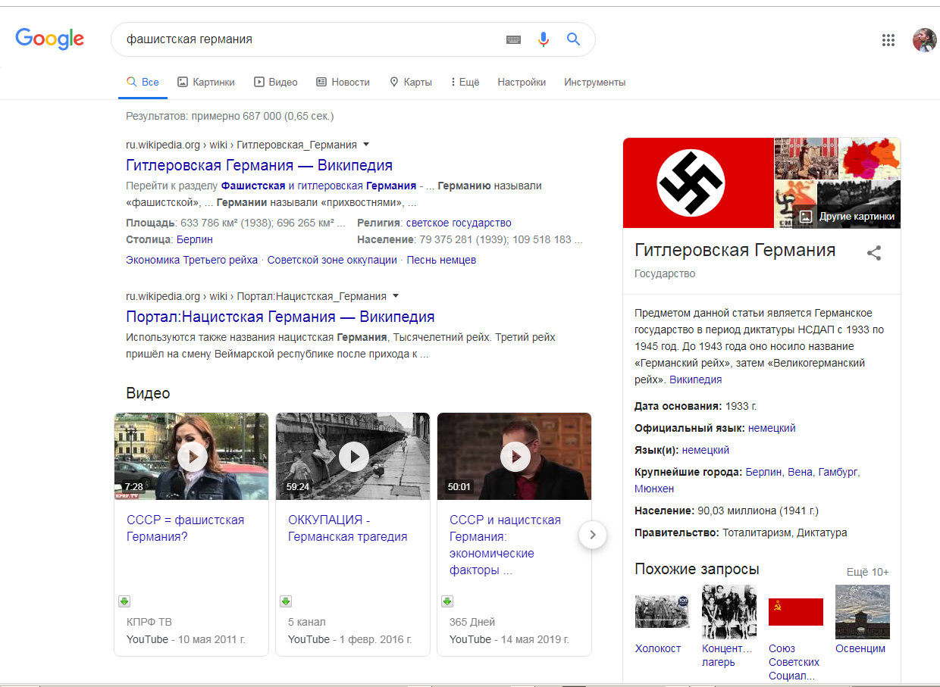Play the СССР = фашистская Германия? video
Viewport: 940px width, 687px height.
pos(192,457)
